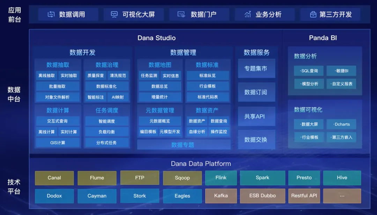Choose the FTP component tile
The width and height of the screenshot is (377, 215).
(140, 178)
